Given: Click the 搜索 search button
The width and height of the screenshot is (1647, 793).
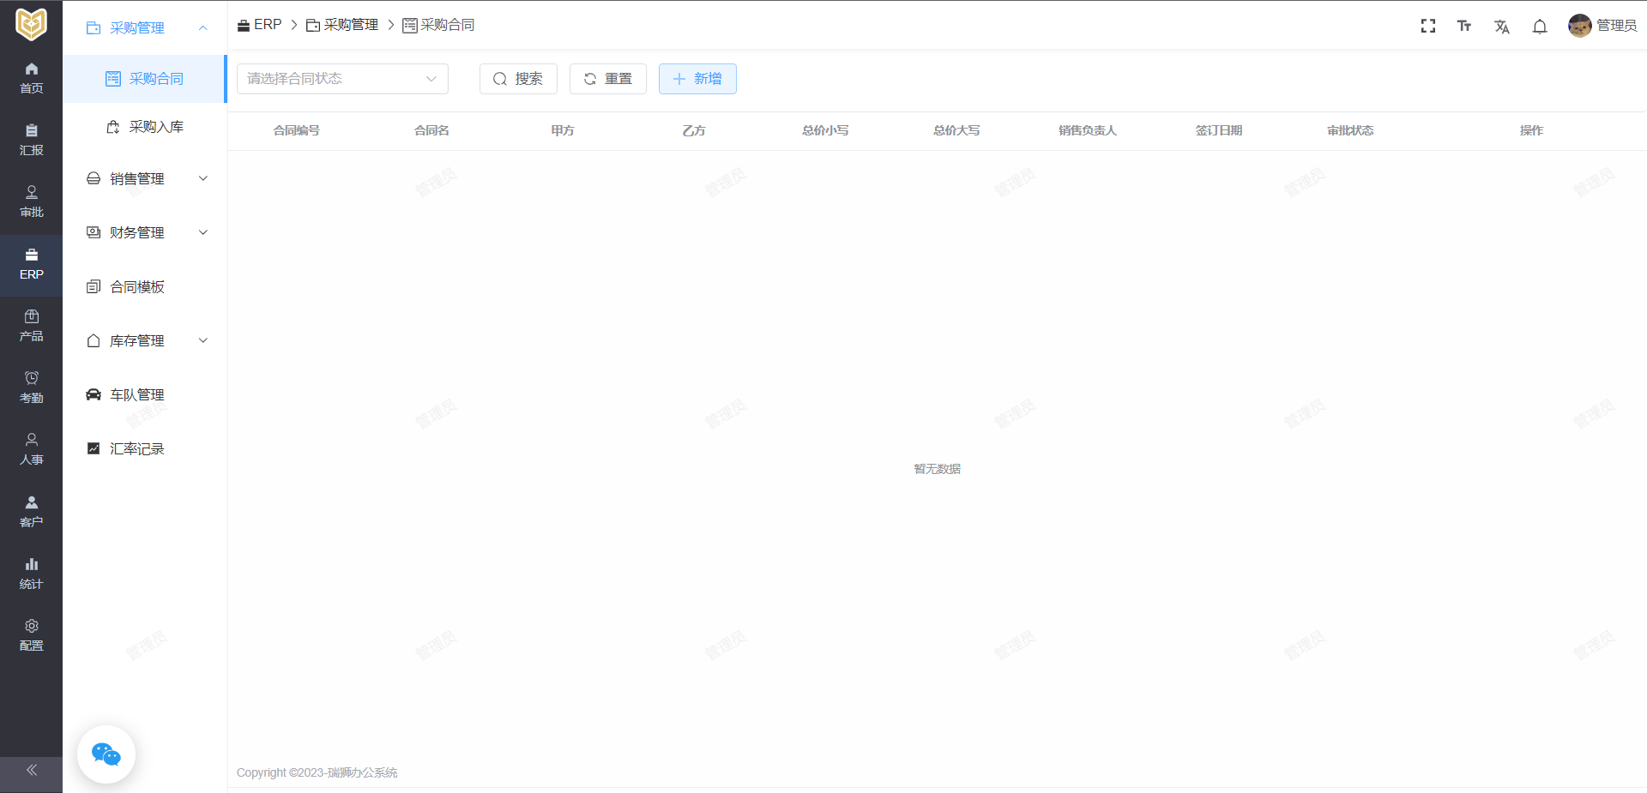Looking at the screenshot, I should (x=518, y=79).
